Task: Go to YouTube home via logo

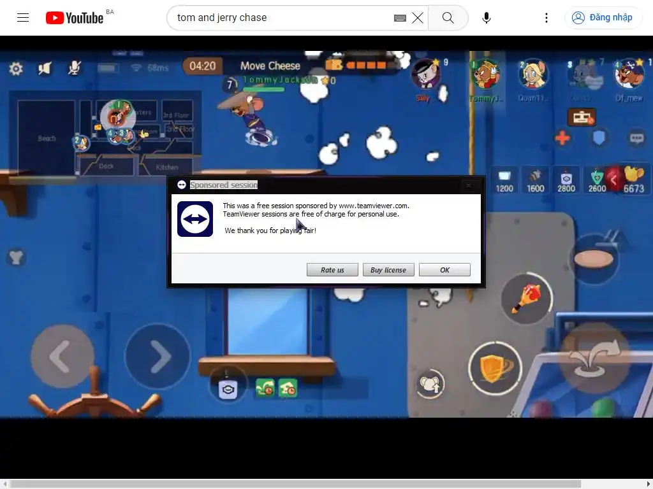Action: click(75, 18)
